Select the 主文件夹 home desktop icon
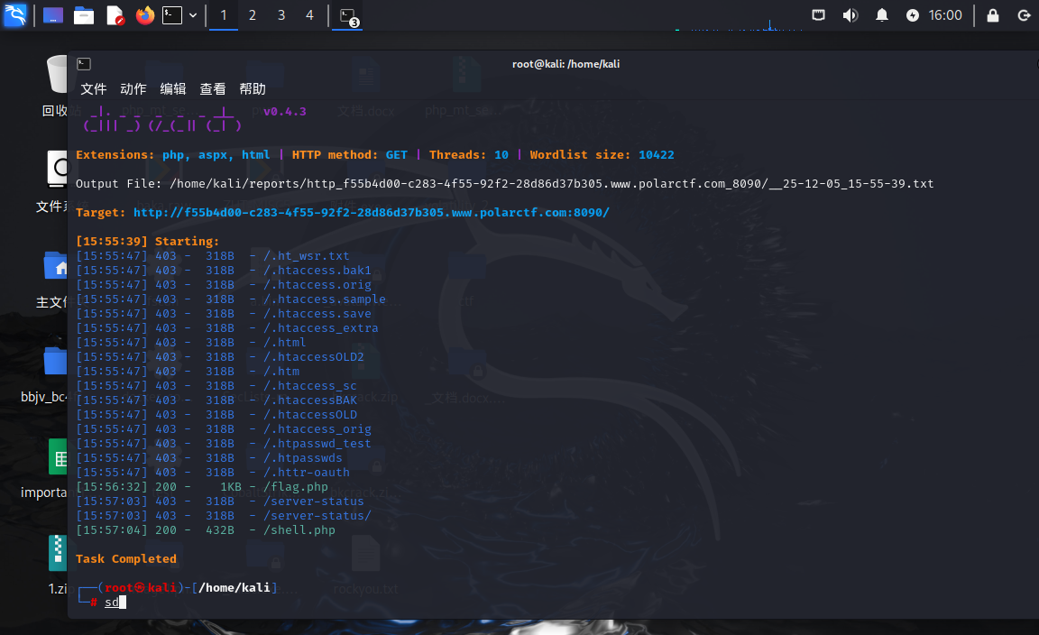The height and width of the screenshot is (635, 1039). [54, 279]
